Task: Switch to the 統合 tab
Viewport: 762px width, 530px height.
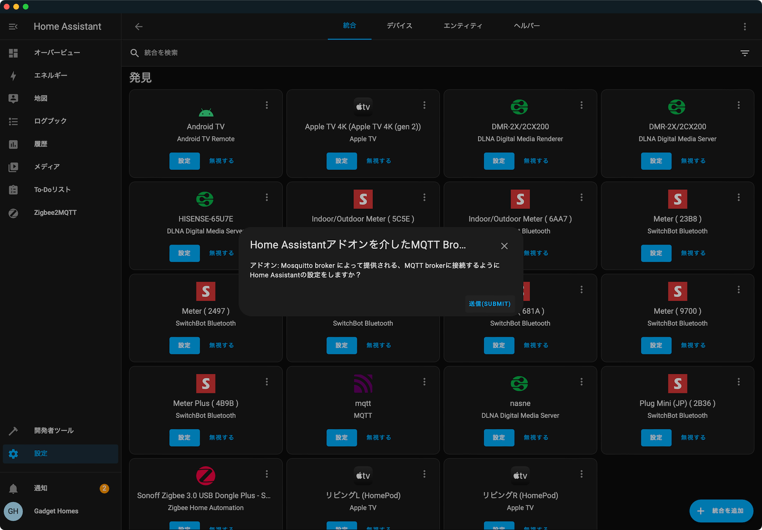Action: [x=349, y=26]
